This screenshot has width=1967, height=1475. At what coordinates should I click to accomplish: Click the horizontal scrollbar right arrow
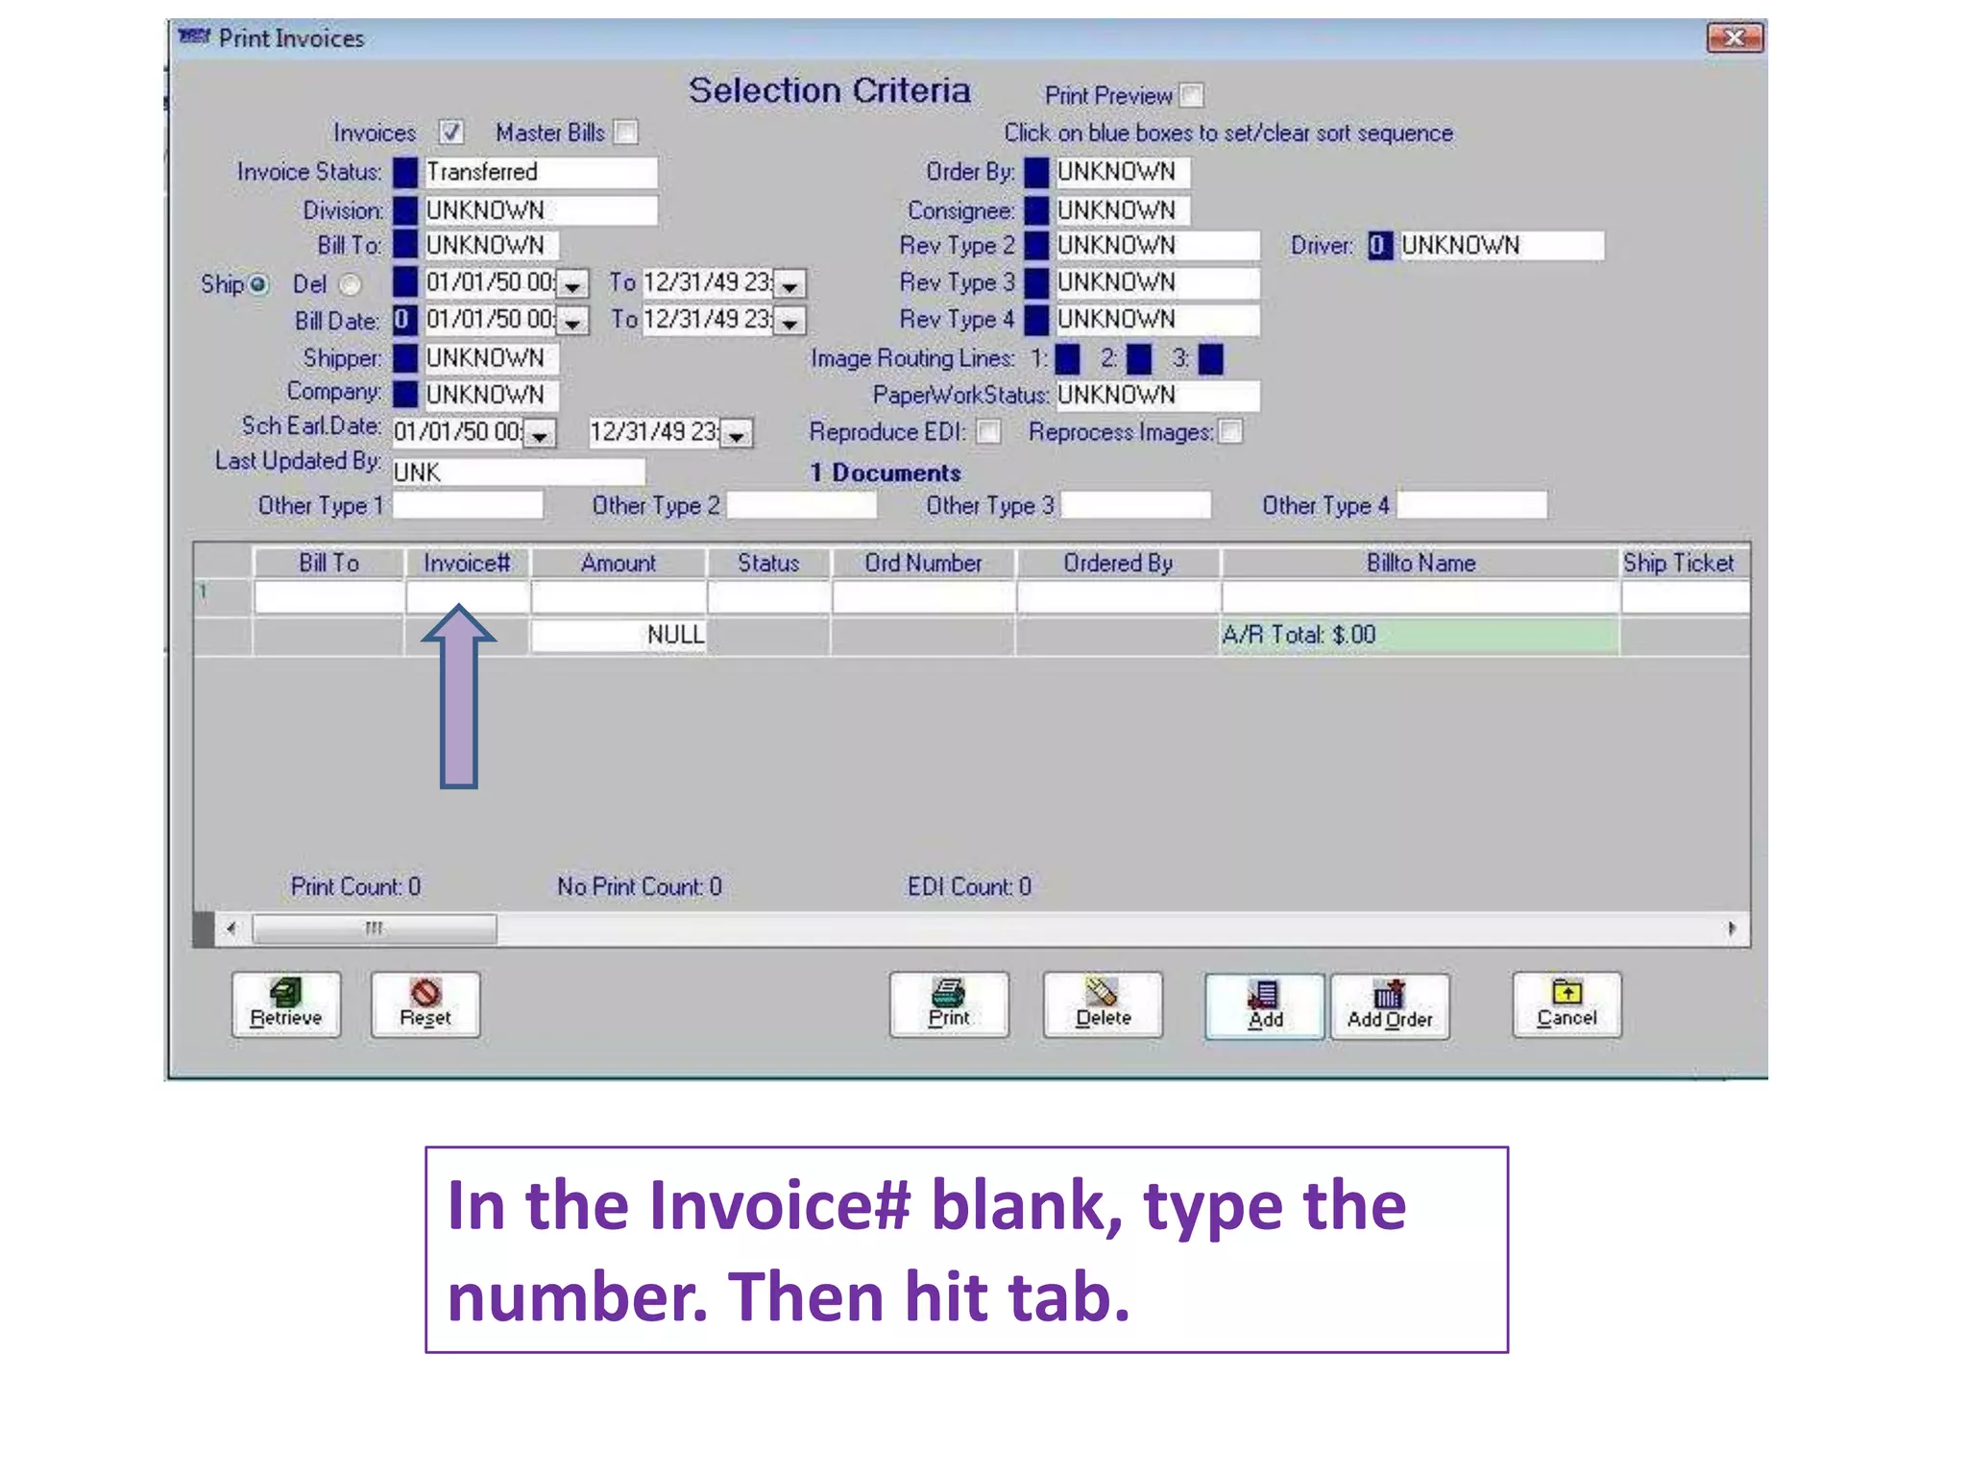coord(1731,929)
